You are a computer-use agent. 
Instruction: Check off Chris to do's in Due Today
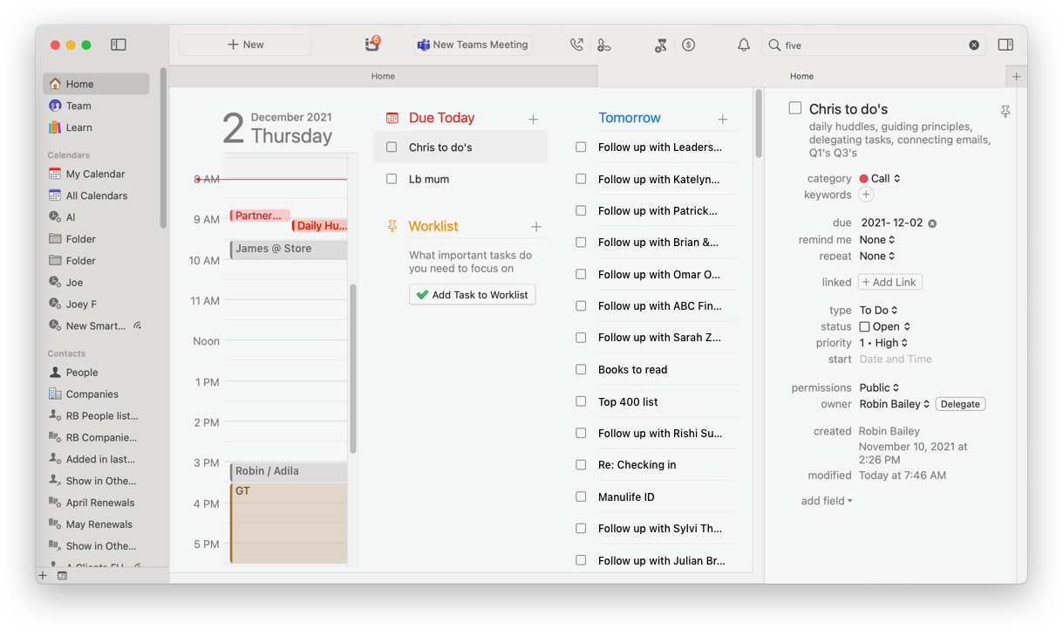click(x=392, y=147)
